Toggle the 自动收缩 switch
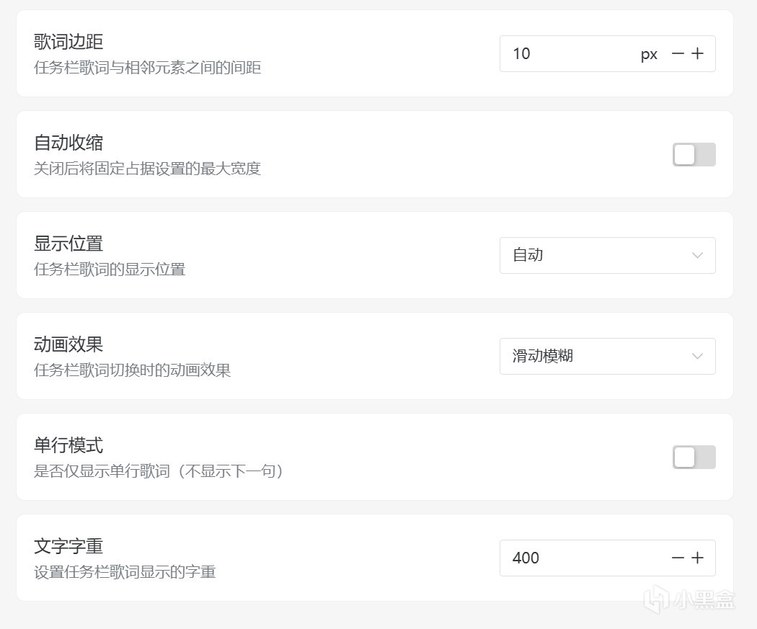The height and width of the screenshot is (629, 757). point(694,154)
